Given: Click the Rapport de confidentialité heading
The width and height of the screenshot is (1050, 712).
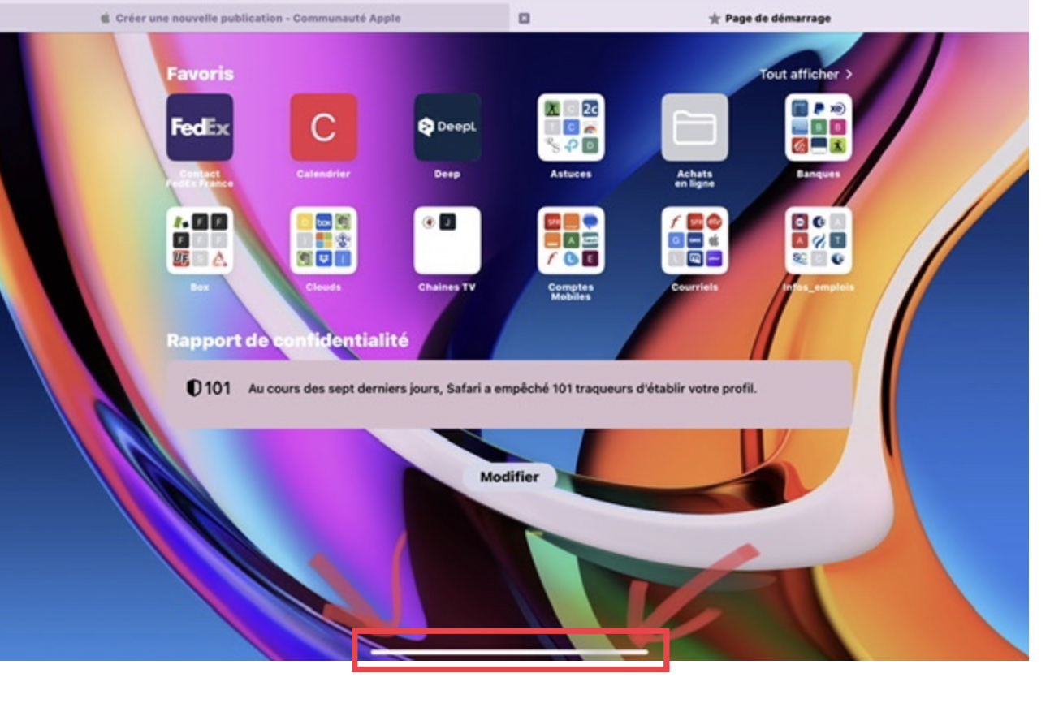Looking at the screenshot, I should (287, 341).
